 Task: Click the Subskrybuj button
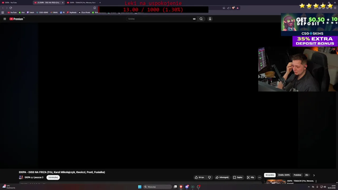click(53, 177)
